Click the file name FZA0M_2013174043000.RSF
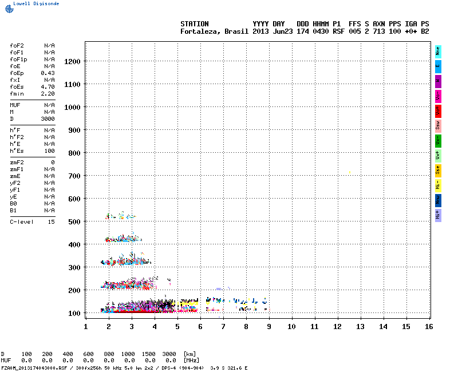The height and width of the screenshot is (372, 458). pos(34,368)
